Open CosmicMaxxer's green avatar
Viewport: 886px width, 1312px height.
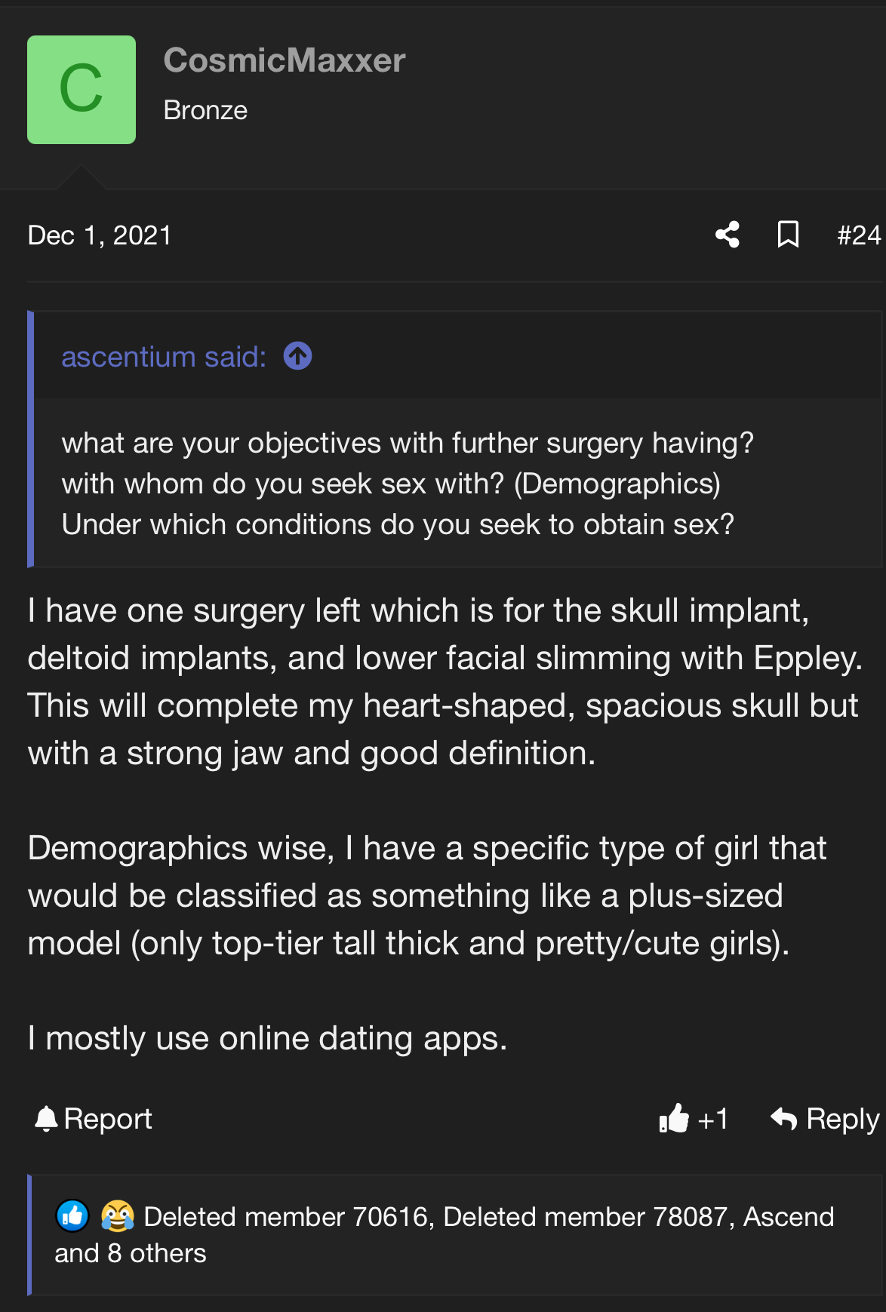click(82, 90)
